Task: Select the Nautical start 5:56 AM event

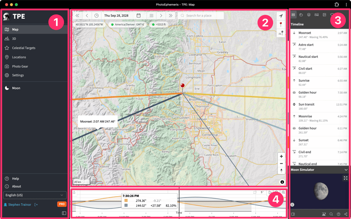Action: 319,59
